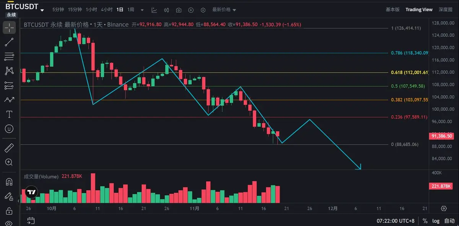
Task: Open chart settings hexagon icon
Action: 203,10
